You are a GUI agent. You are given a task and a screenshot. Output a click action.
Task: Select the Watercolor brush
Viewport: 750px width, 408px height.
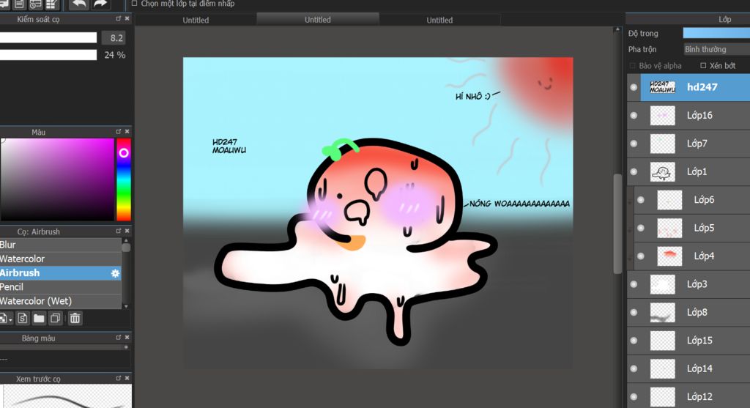60,259
